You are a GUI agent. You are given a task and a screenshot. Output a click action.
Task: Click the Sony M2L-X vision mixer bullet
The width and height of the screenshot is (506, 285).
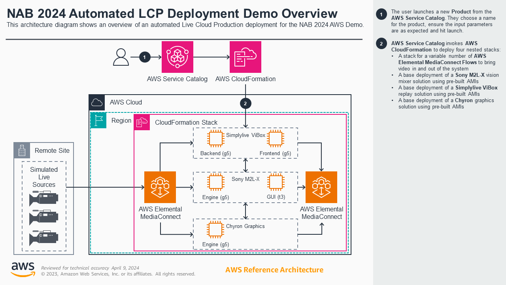tap(449, 78)
